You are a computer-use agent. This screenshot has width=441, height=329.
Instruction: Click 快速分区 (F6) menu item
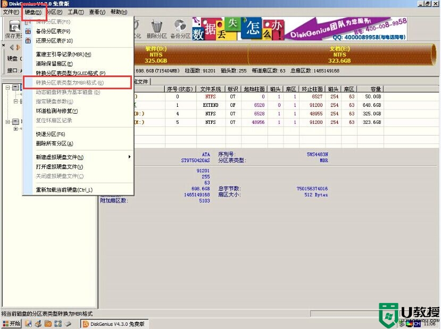[50, 134]
